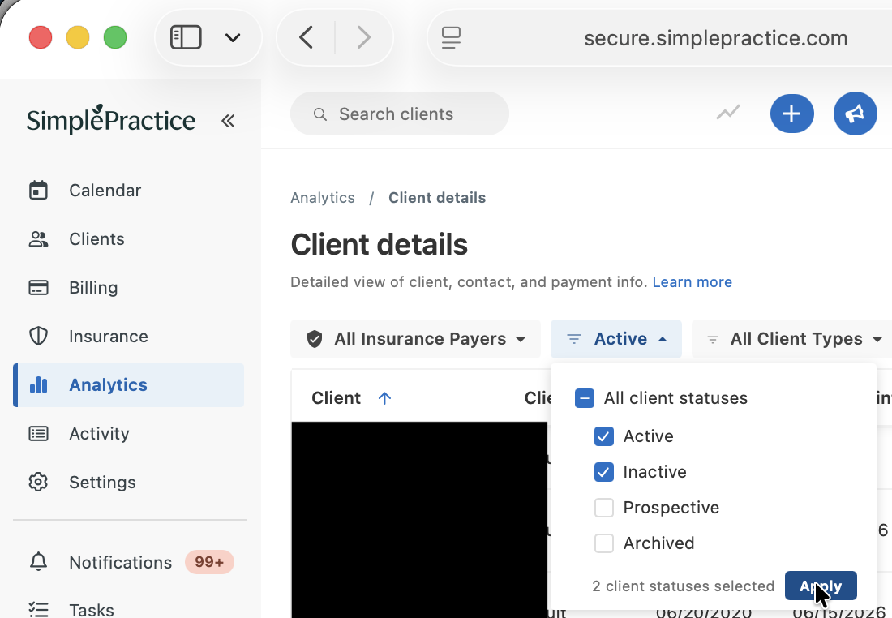Click the Insurance shield icon in sidebar

pyautogui.click(x=38, y=337)
